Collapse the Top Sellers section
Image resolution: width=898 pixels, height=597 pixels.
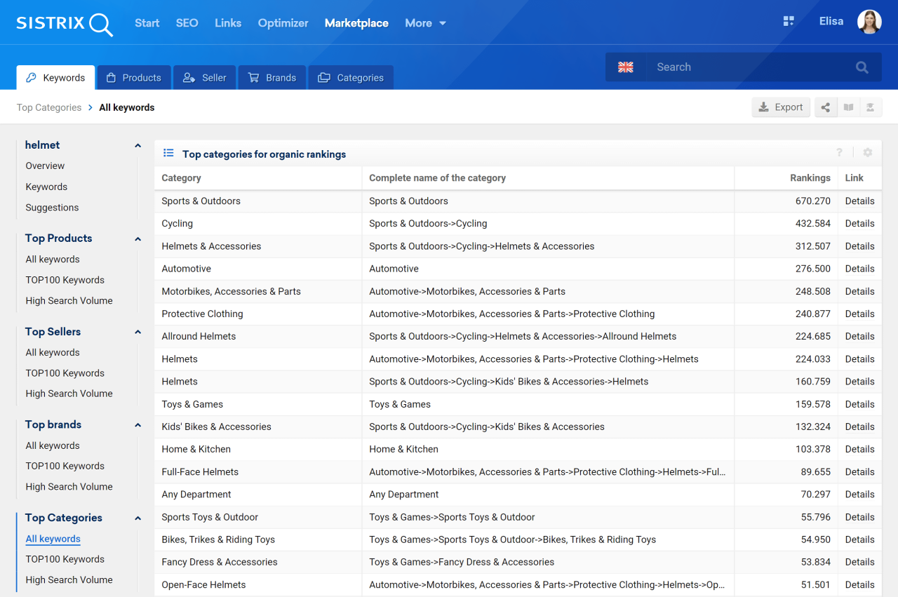(x=138, y=331)
